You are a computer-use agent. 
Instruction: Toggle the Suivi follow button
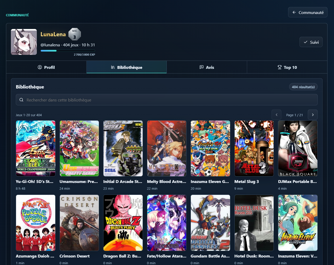coord(311,42)
